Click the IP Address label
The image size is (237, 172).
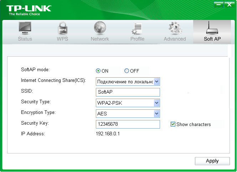33,134
